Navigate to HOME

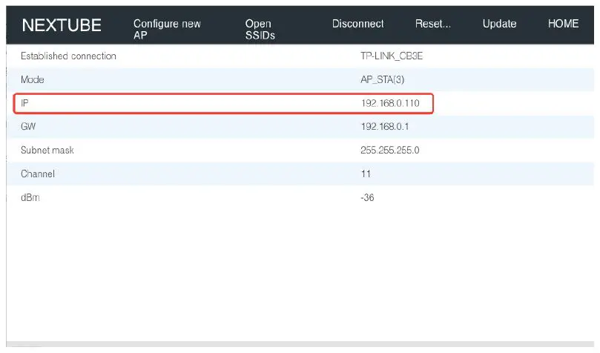point(563,24)
